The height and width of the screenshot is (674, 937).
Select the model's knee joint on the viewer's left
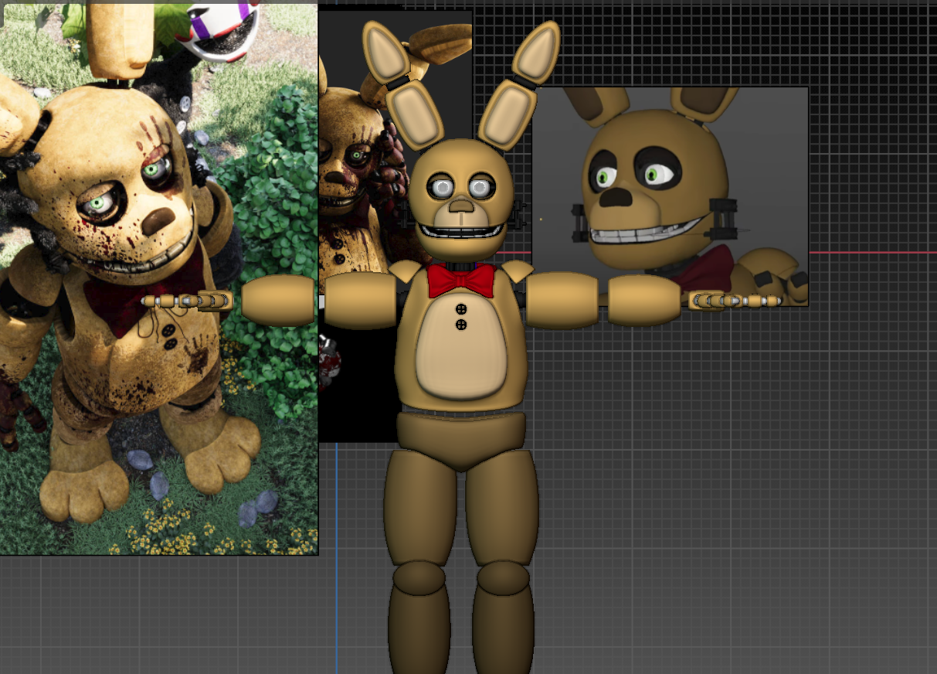[x=419, y=578]
